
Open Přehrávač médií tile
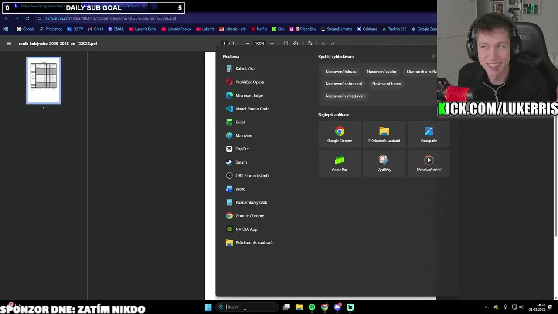(429, 164)
